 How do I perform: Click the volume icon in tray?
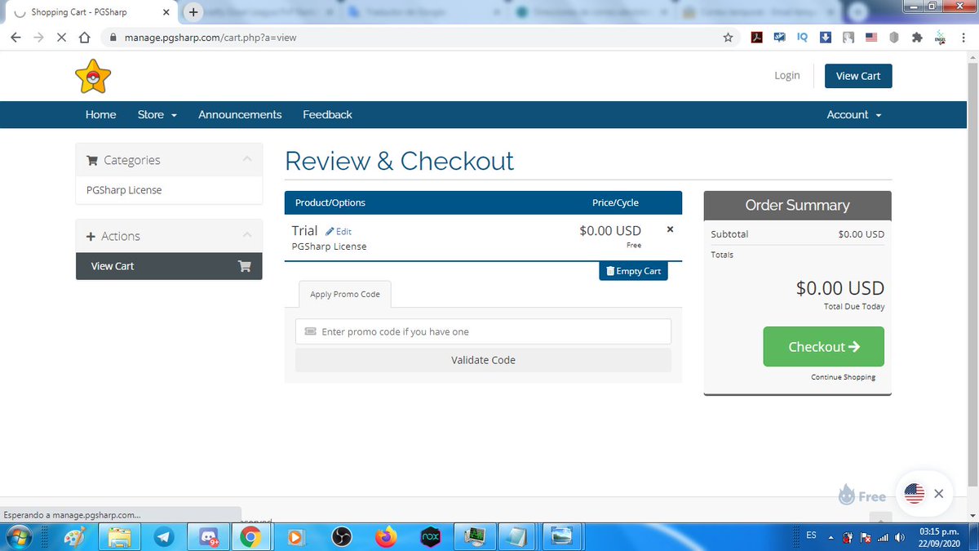pyautogui.click(x=899, y=537)
